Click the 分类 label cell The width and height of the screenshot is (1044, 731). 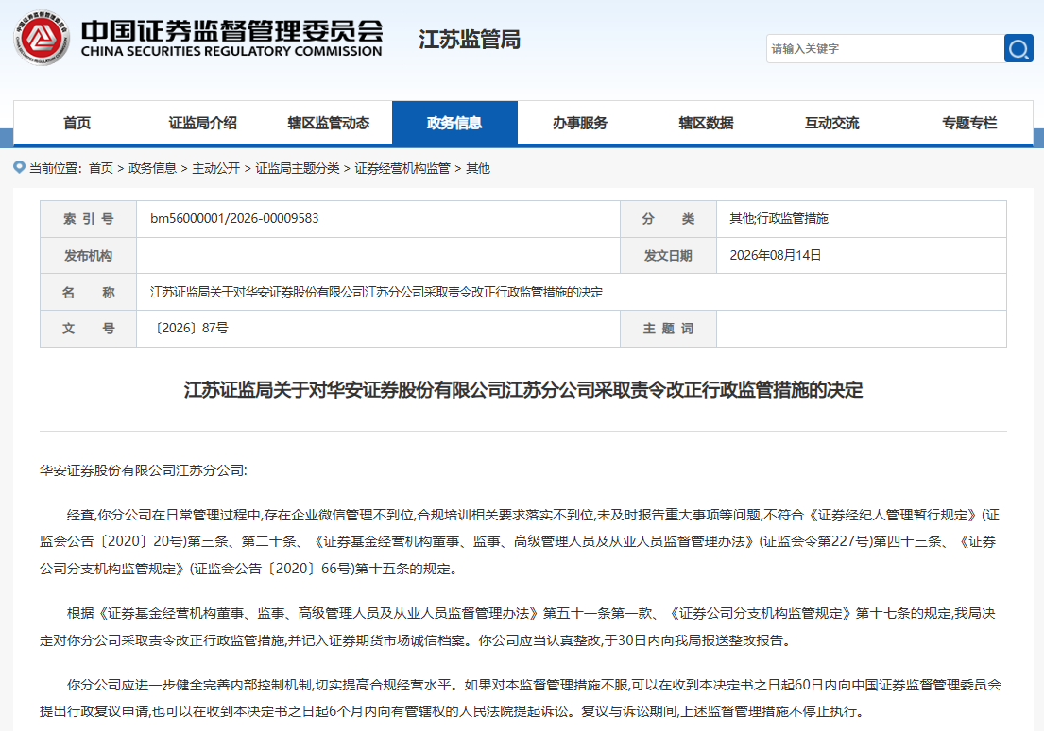point(668,219)
